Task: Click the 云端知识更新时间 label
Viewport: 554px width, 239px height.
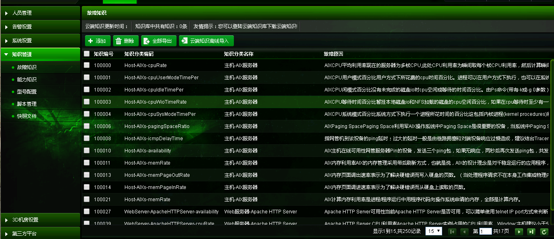Action: click(x=107, y=26)
